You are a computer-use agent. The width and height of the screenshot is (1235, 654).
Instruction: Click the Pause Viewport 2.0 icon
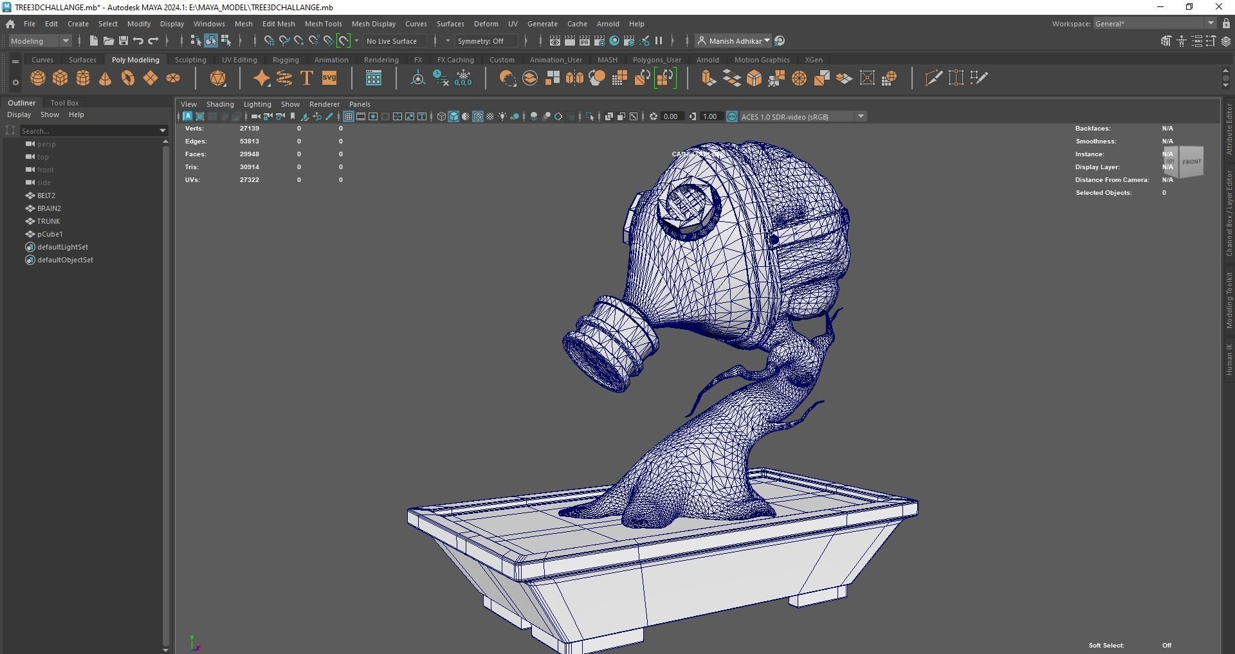(659, 41)
